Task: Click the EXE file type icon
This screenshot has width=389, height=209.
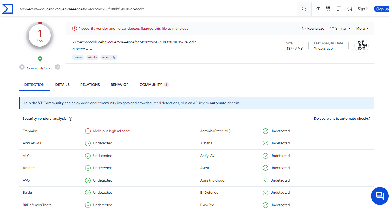Action: pyautogui.click(x=361, y=46)
